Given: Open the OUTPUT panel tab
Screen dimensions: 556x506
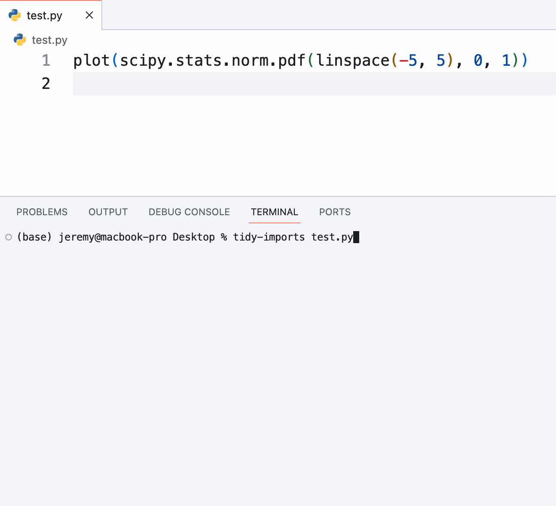Looking at the screenshot, I should click(x=108, y=212).
